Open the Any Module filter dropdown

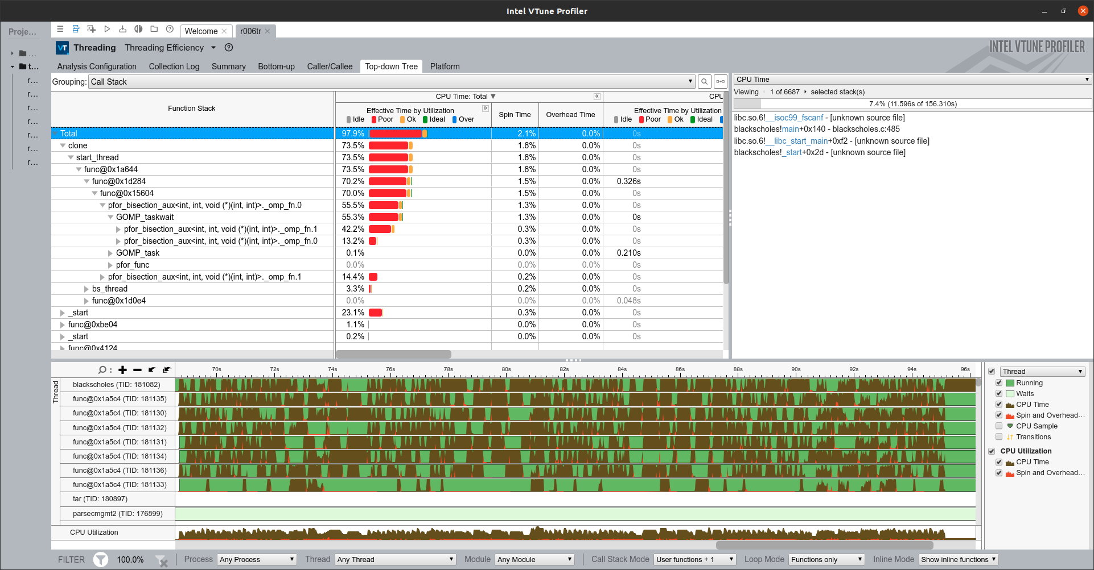tap(534, 560)
